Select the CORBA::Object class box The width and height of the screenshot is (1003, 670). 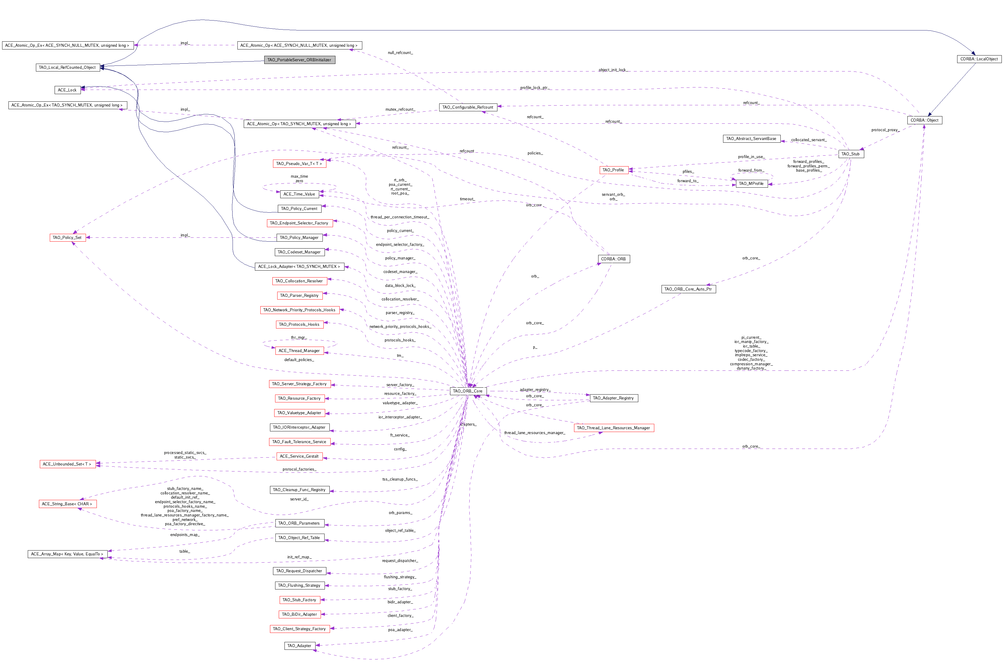(x=925, y=120)
